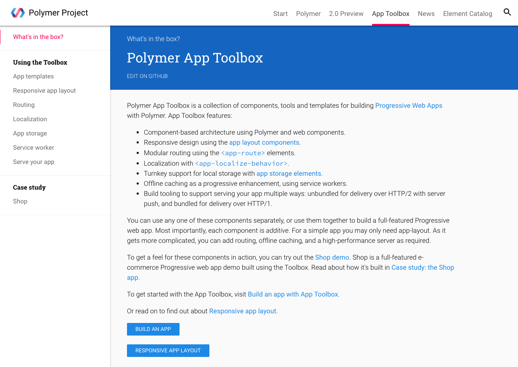This screenshot has width=518, height=367.
Task: Click the Polymer logo icon
Action: coord(18,13)
